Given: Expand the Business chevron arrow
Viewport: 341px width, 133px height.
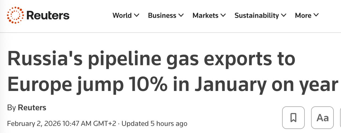Looking at the screenshot, I should coord(181,15).
